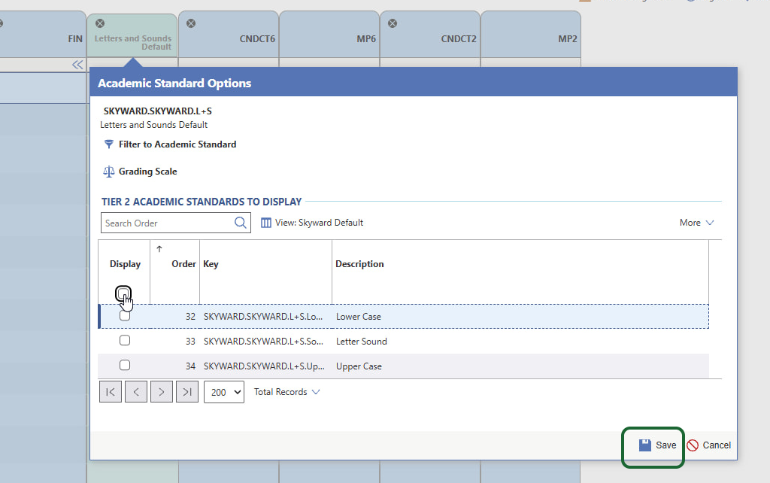This screenshot has width=770, height=483.
Task: Click the grading scale balance icon
Action: click(x=108, y=172)
